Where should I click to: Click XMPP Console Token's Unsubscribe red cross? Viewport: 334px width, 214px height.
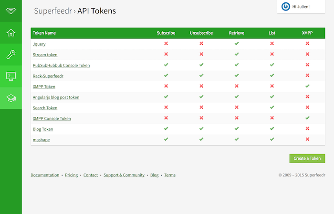(201, 118)
